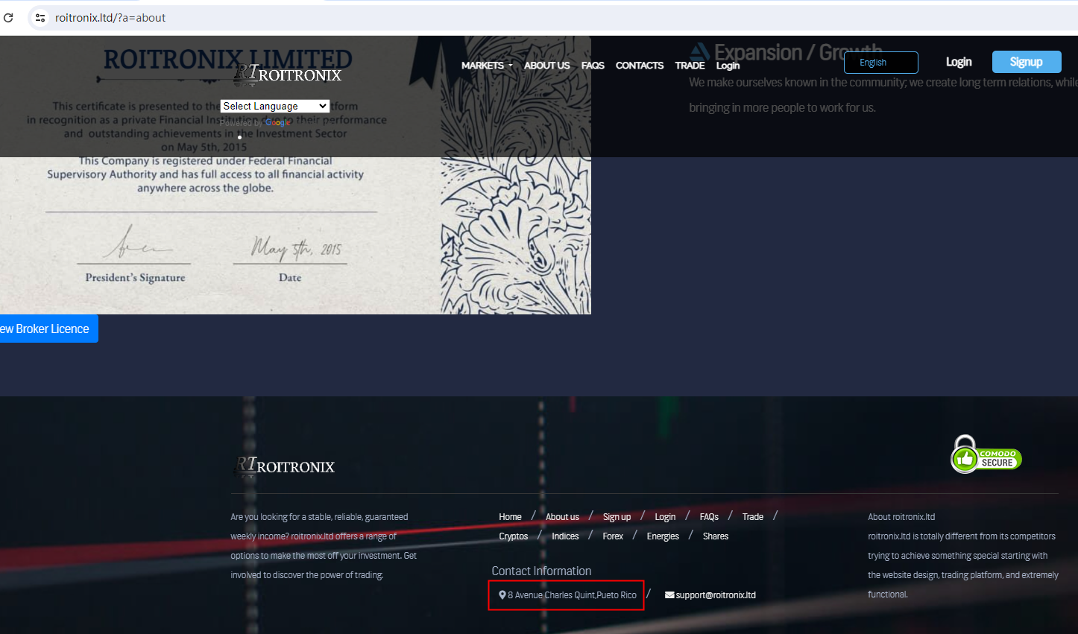Click the Google link under Select Language
Viewport: 1078px width, 634px height.
point(277,123)
